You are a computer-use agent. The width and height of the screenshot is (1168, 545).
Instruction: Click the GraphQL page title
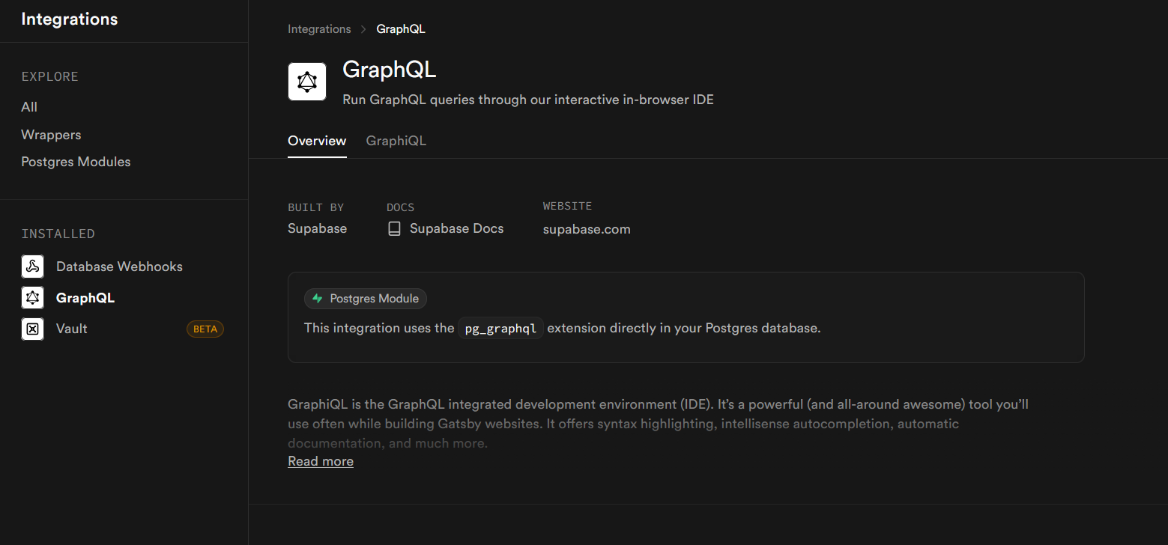click(x=389, y=70)
